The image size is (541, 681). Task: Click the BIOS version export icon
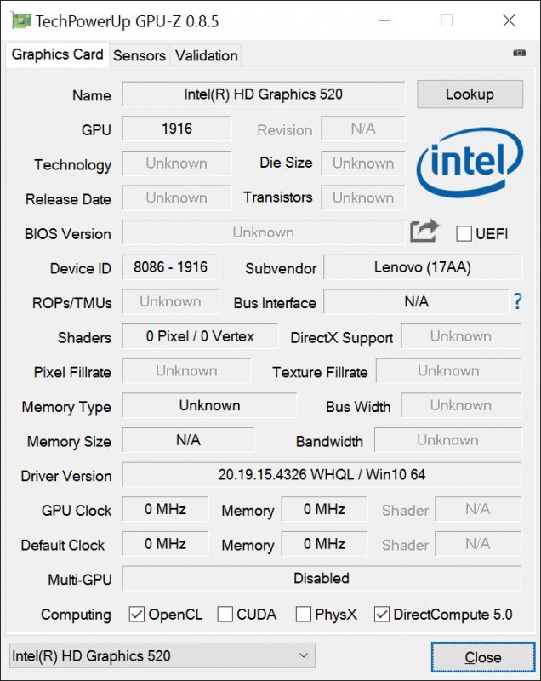423,232
